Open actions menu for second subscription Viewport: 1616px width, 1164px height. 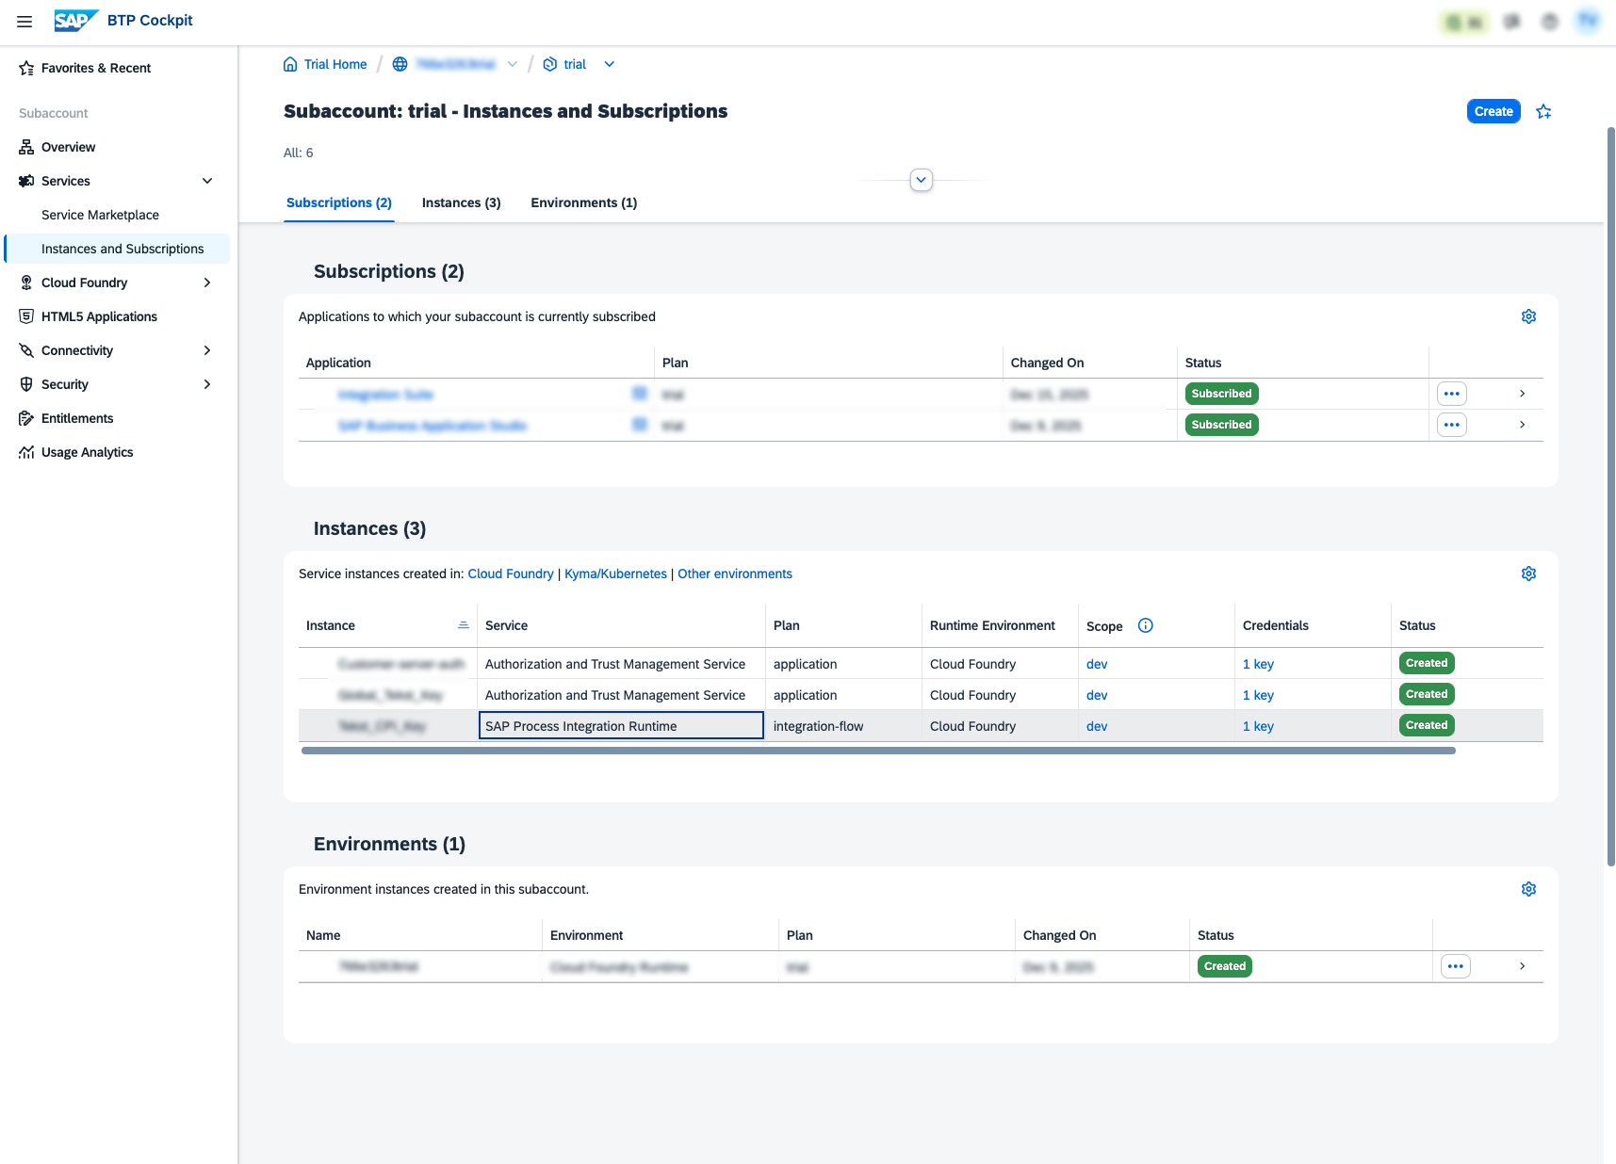(1452, 425)
